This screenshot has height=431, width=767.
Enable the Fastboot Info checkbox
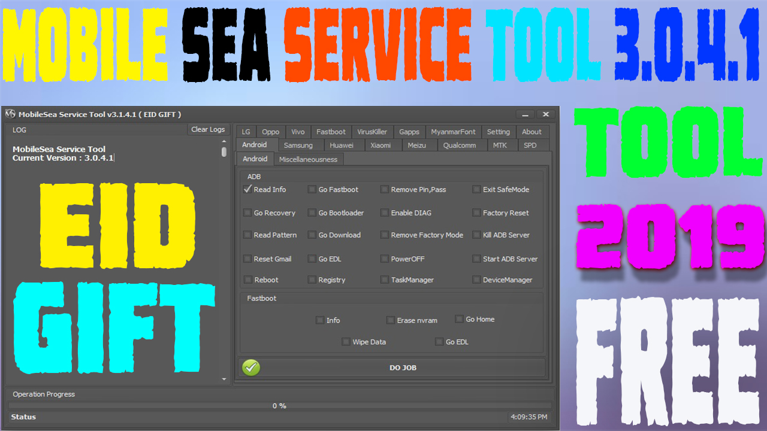pyautogui.click(x=320, y=320)
